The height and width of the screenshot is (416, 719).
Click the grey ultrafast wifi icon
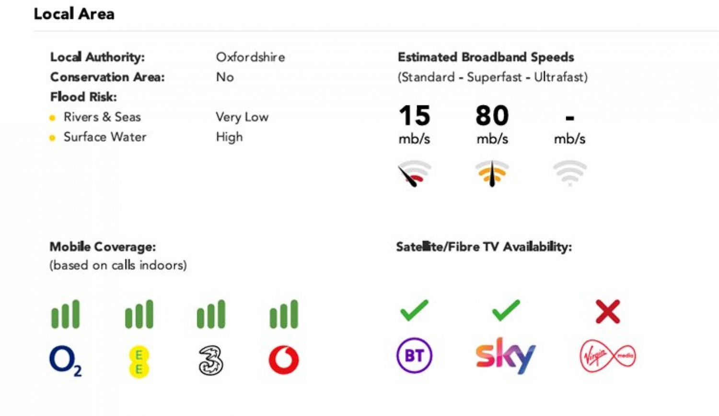point(569,173)
